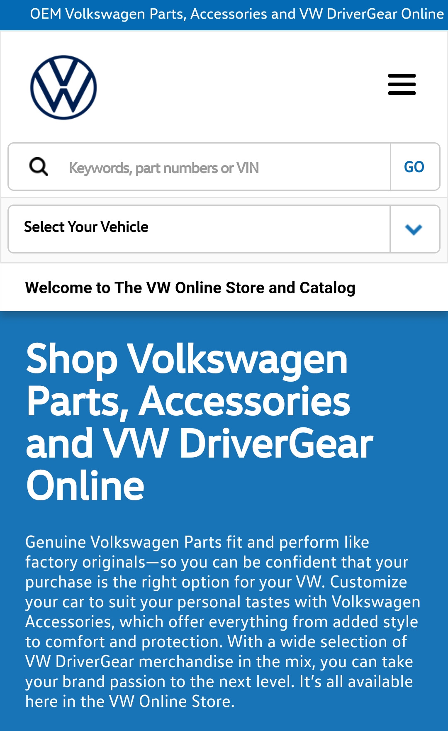This screenshot has height=731, width=448.
Task: Click 'Parts, Accessories' line in the hero title
Action: click(188, 401)
